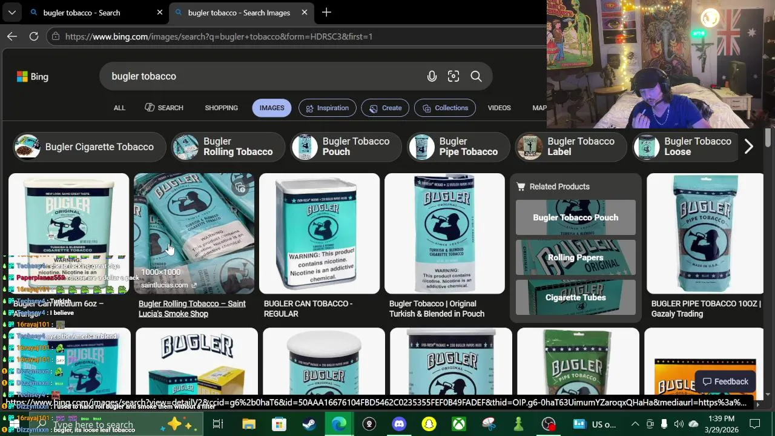Open Snapchat from taskbar
775x436 pixels.
(429, 424)
